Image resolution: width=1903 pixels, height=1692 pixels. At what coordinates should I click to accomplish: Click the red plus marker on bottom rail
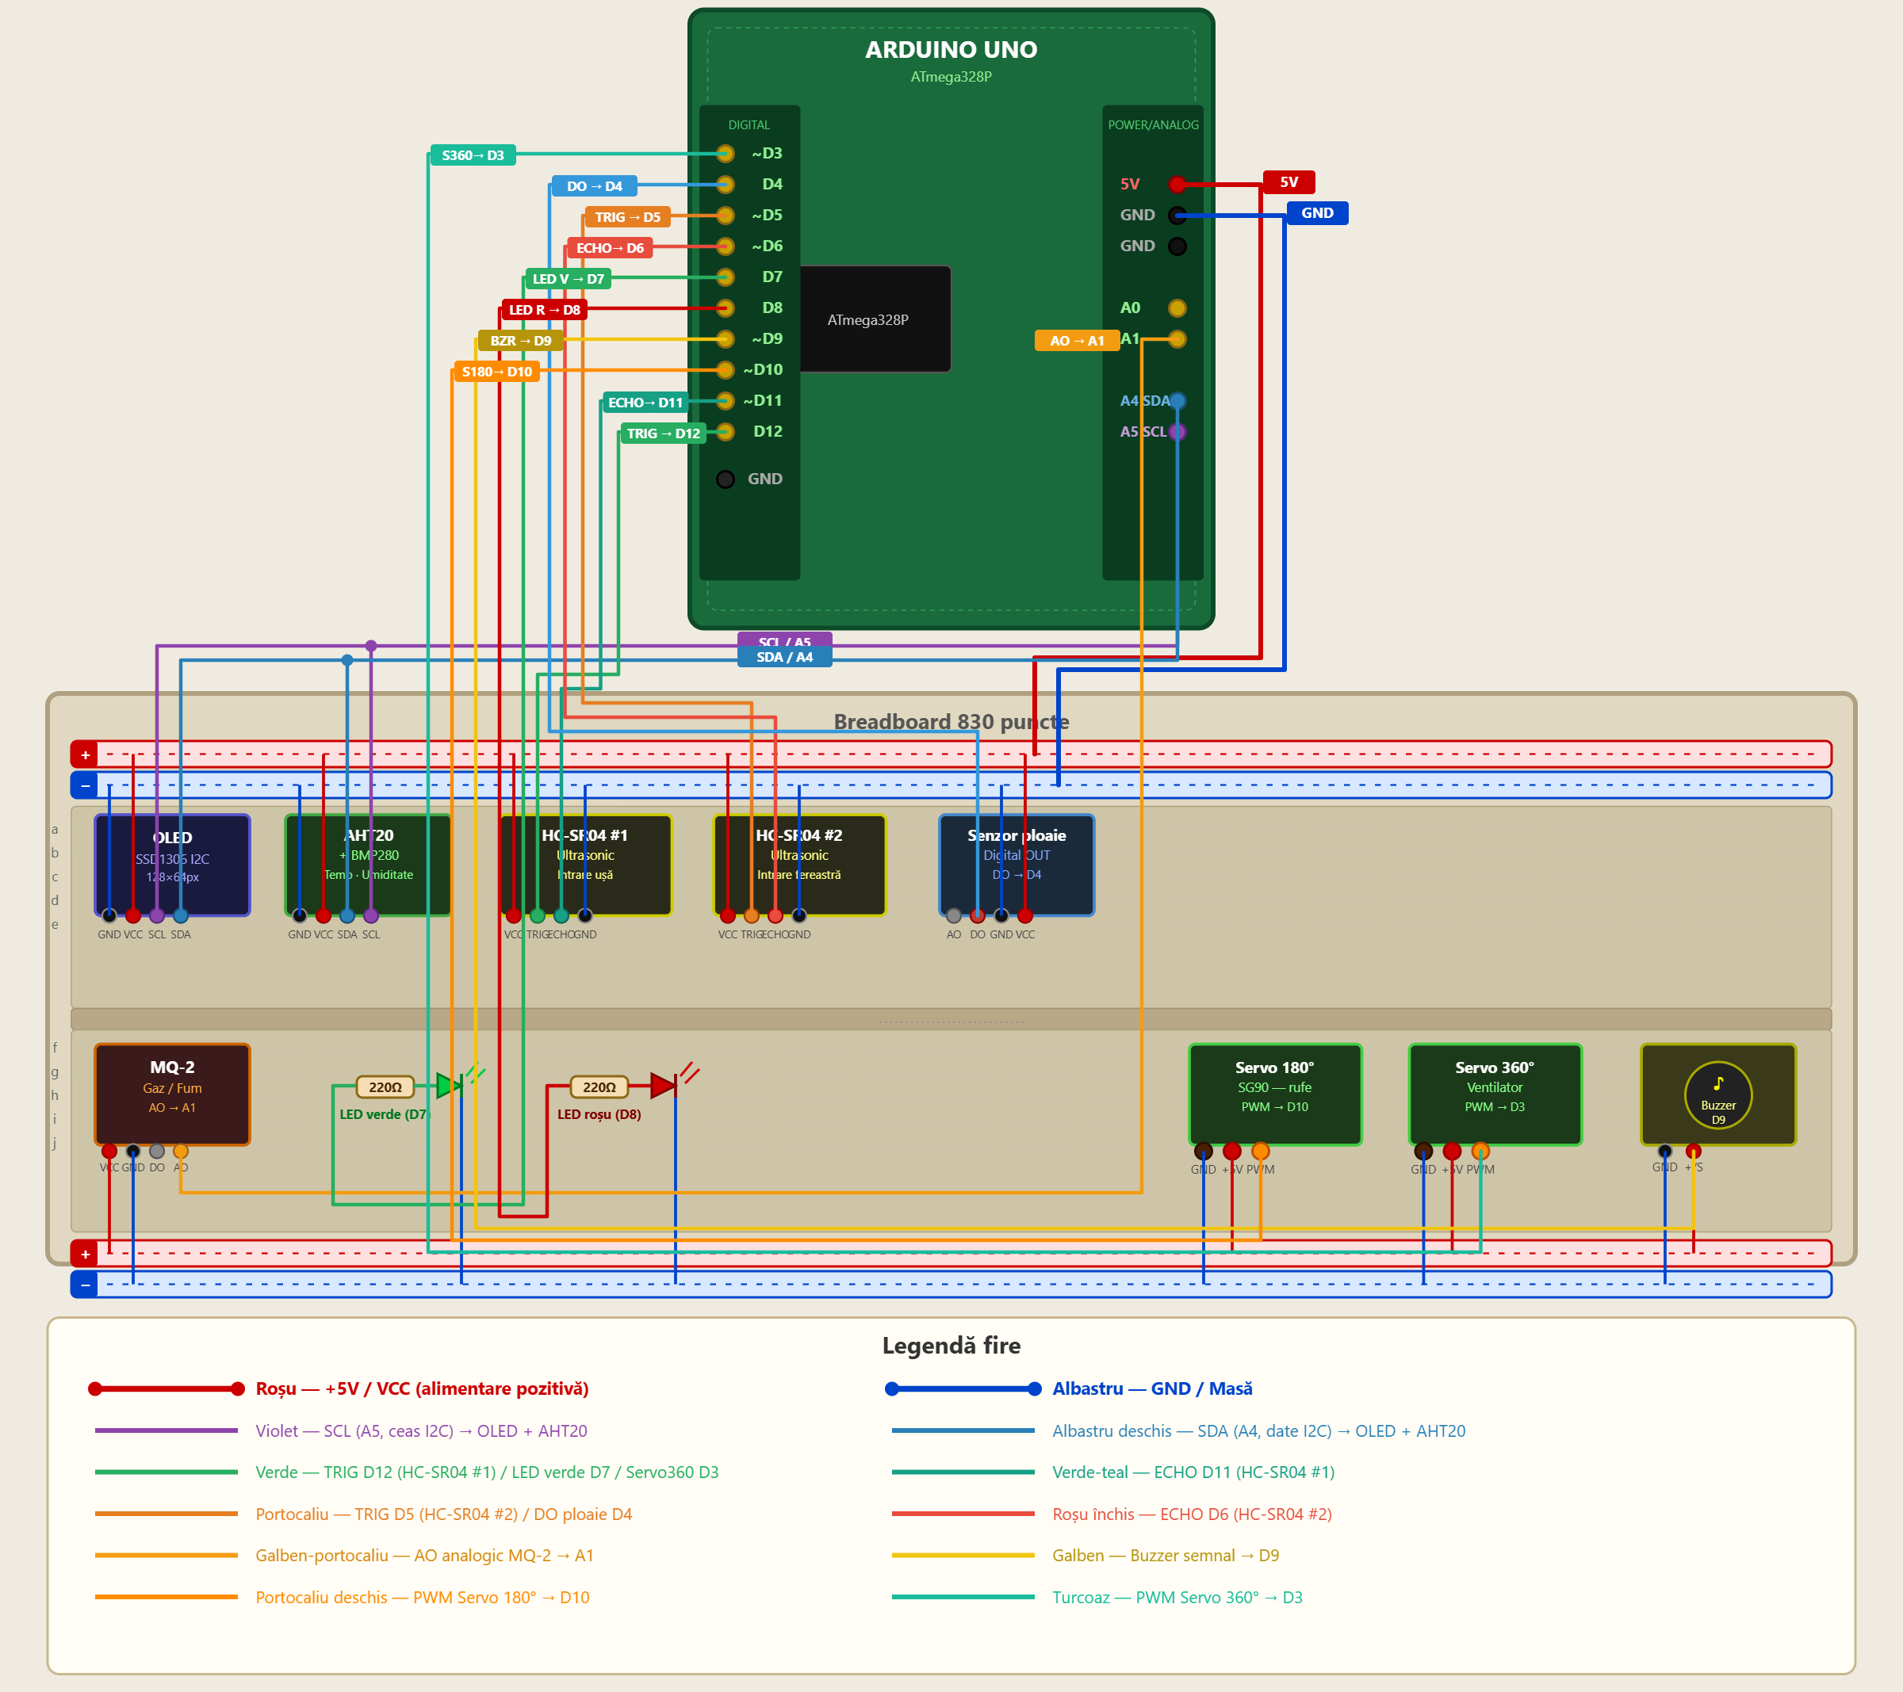pos(85,1254)
